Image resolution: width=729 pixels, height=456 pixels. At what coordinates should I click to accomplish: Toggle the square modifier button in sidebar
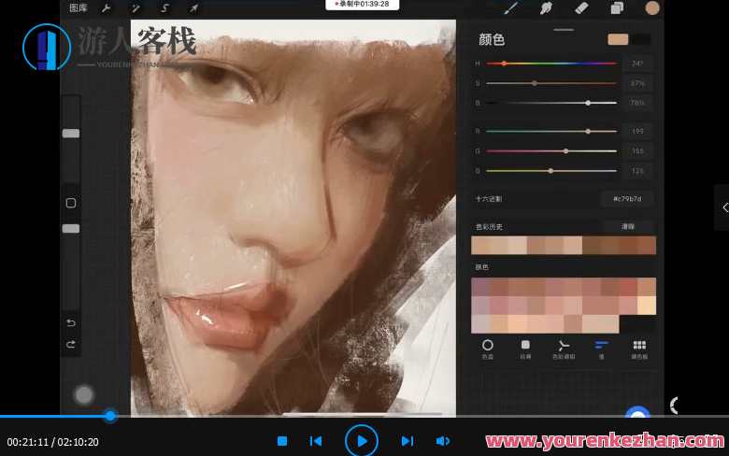pyautogui.click(x=71, y=203)
